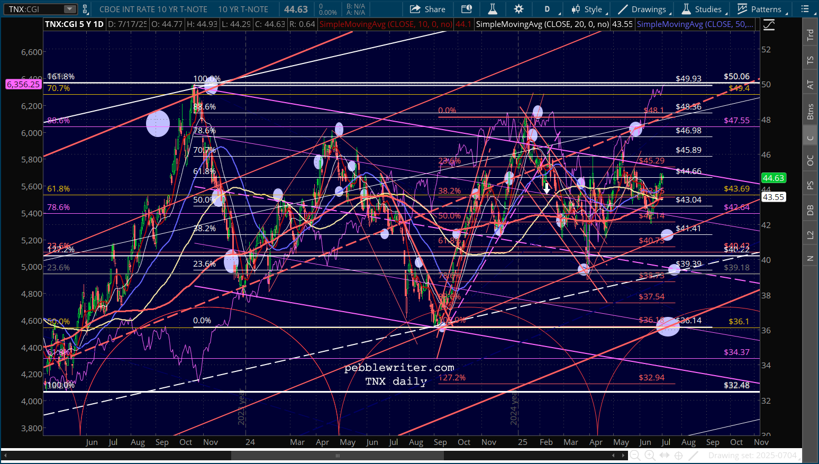Click the Share button label
The height and width of the screenshot is (464, 819).
point(435,9)
